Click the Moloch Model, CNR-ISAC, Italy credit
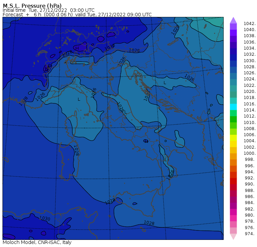The width and height of the screenshot is (257, 247). [37, 242]
